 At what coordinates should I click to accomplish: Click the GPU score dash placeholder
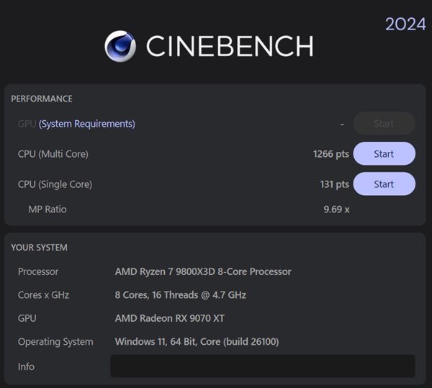click(x=342, y=125)
